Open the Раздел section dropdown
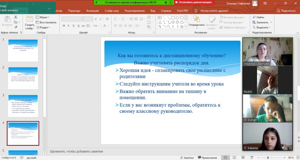This screenshot has height=160, width=300. [x=43, y=27]
